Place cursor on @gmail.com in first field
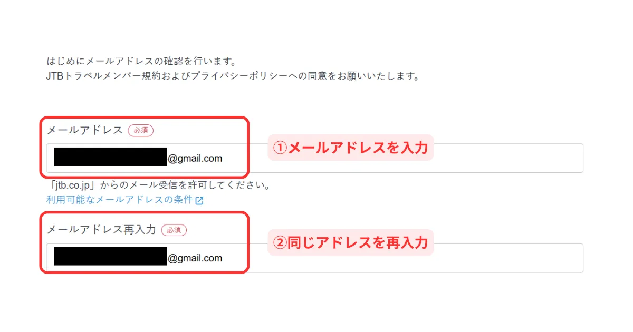 coord(195,158)
